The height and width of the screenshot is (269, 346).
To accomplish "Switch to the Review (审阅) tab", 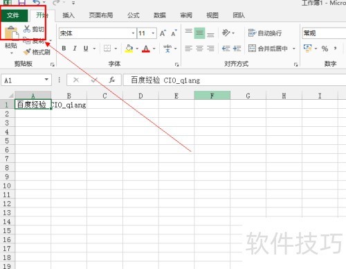I will pyautogui.click(x=186, y=15).
